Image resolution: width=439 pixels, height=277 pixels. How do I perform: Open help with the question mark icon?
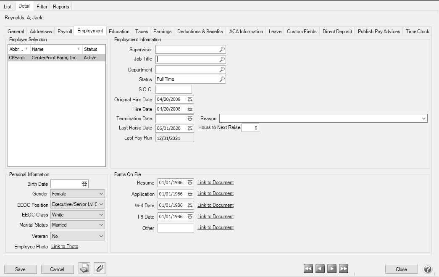[x=427, y=269]
